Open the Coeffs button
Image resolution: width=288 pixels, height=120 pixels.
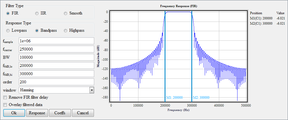pos(60,113)
